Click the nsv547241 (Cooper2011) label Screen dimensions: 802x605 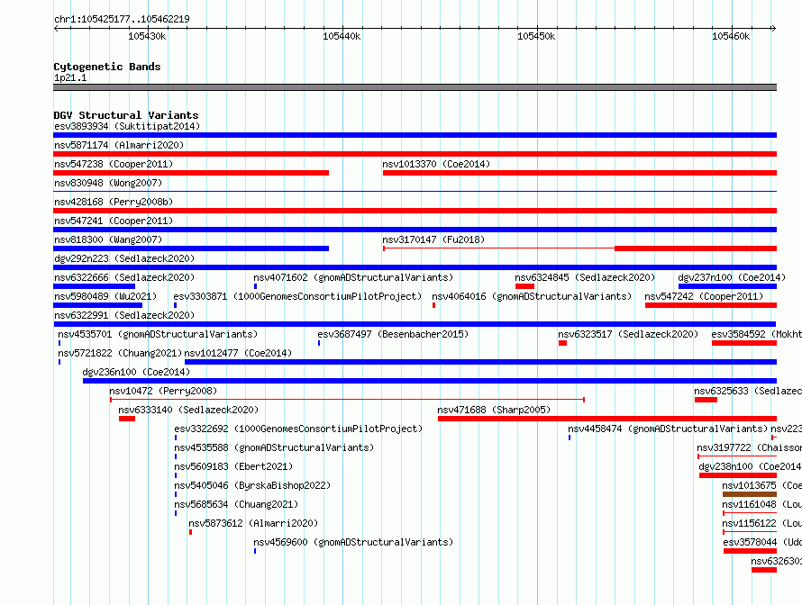(x=114, y=221)
